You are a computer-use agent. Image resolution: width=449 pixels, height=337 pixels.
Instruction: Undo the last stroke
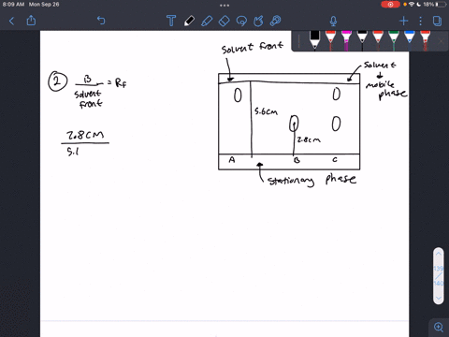(x=101, y=21)
